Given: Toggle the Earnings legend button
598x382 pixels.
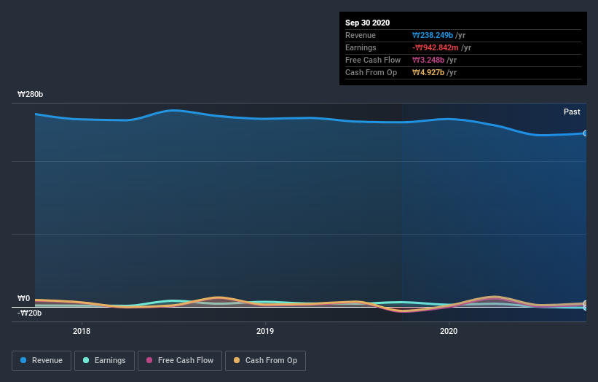Looking at the screenshot, I should click(104, 361).
